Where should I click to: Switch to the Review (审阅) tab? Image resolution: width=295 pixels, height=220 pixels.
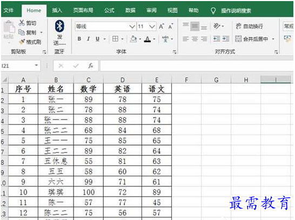pyautogui.click(x=151, y=10)
